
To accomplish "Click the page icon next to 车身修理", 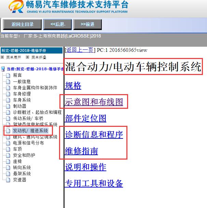I will coord(8,94).
